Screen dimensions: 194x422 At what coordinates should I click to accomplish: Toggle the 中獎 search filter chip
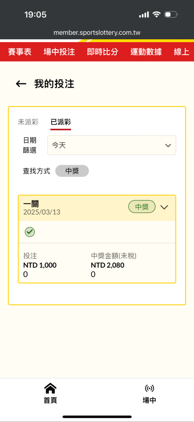click(x=72, y=171)
